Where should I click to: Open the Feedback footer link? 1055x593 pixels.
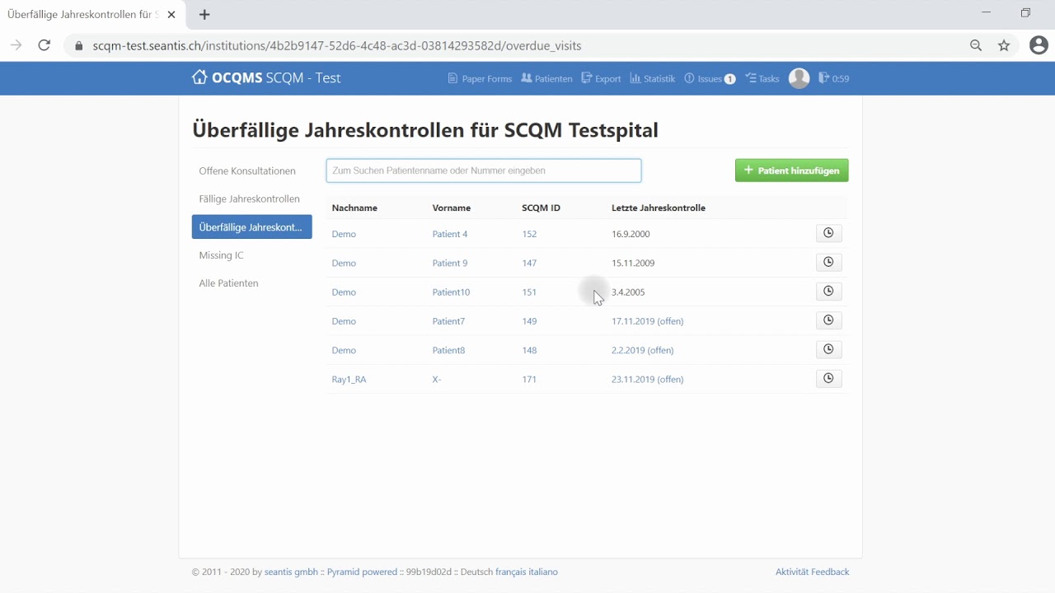830,572
